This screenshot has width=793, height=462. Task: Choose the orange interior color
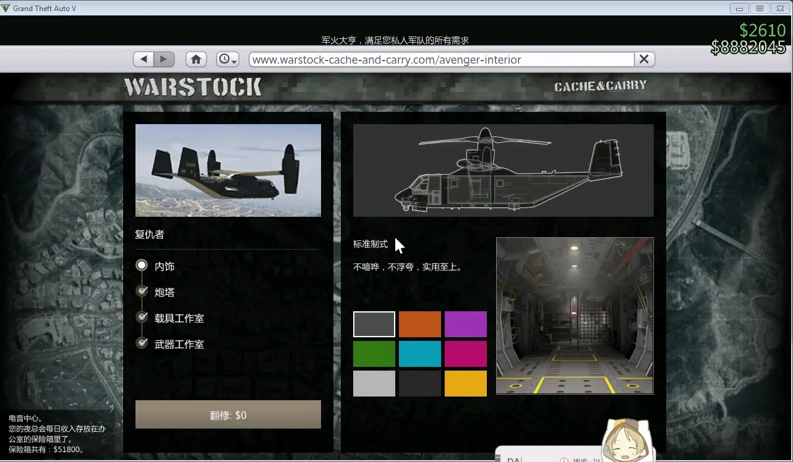[x=420, y=324]
